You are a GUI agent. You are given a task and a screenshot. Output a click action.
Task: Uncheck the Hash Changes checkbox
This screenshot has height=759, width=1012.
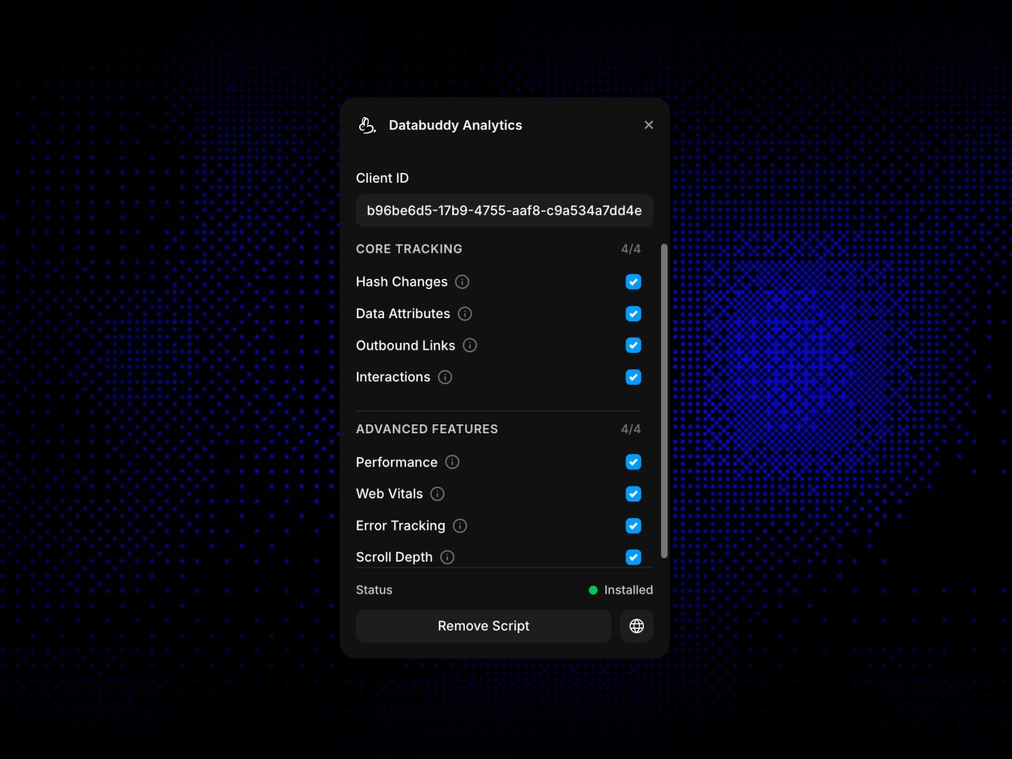(633, 282)
